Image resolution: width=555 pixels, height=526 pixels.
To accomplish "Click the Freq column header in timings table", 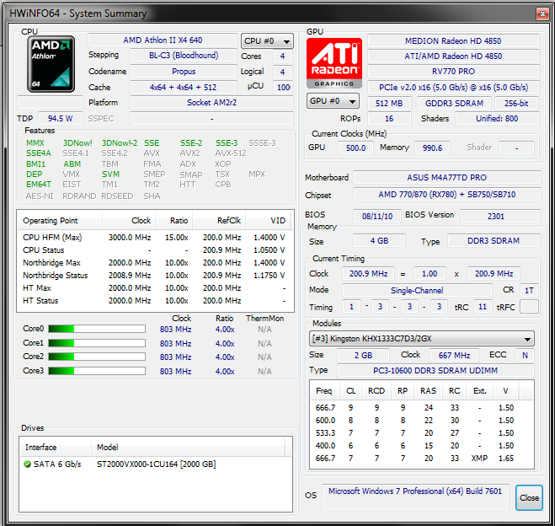I will (x=324, y=391).
